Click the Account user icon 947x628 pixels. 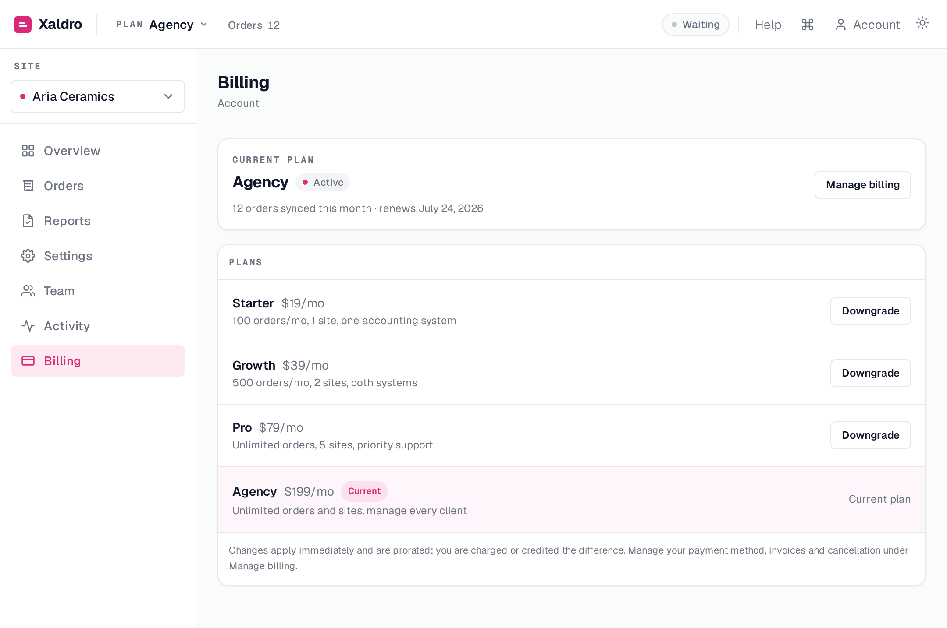coord(840,25)
